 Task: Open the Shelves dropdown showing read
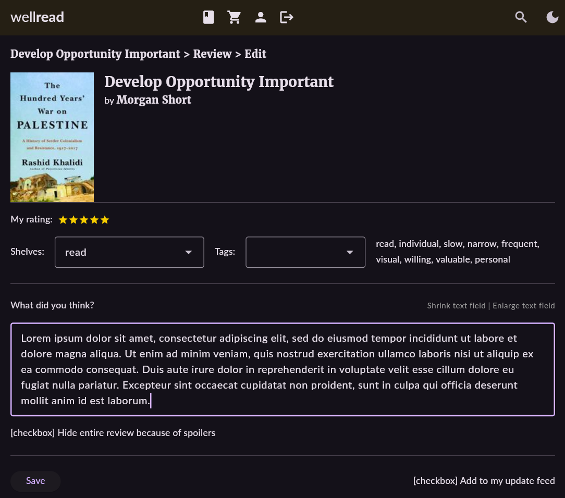(x=129, y=252)
